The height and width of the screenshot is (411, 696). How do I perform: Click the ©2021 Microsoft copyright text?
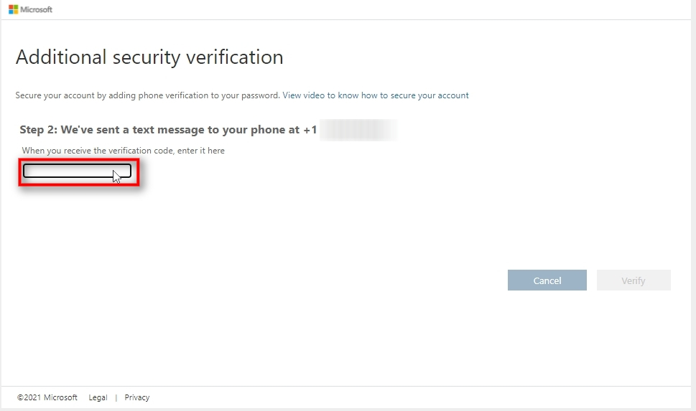pos(47,397)
